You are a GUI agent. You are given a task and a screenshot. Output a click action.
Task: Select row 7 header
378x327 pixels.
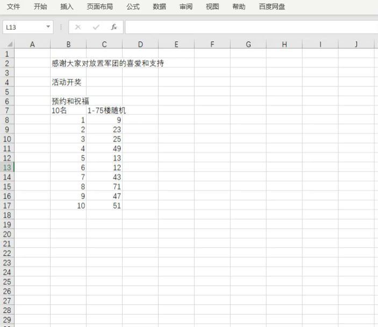pyautogui.click(x=7, y=111)
